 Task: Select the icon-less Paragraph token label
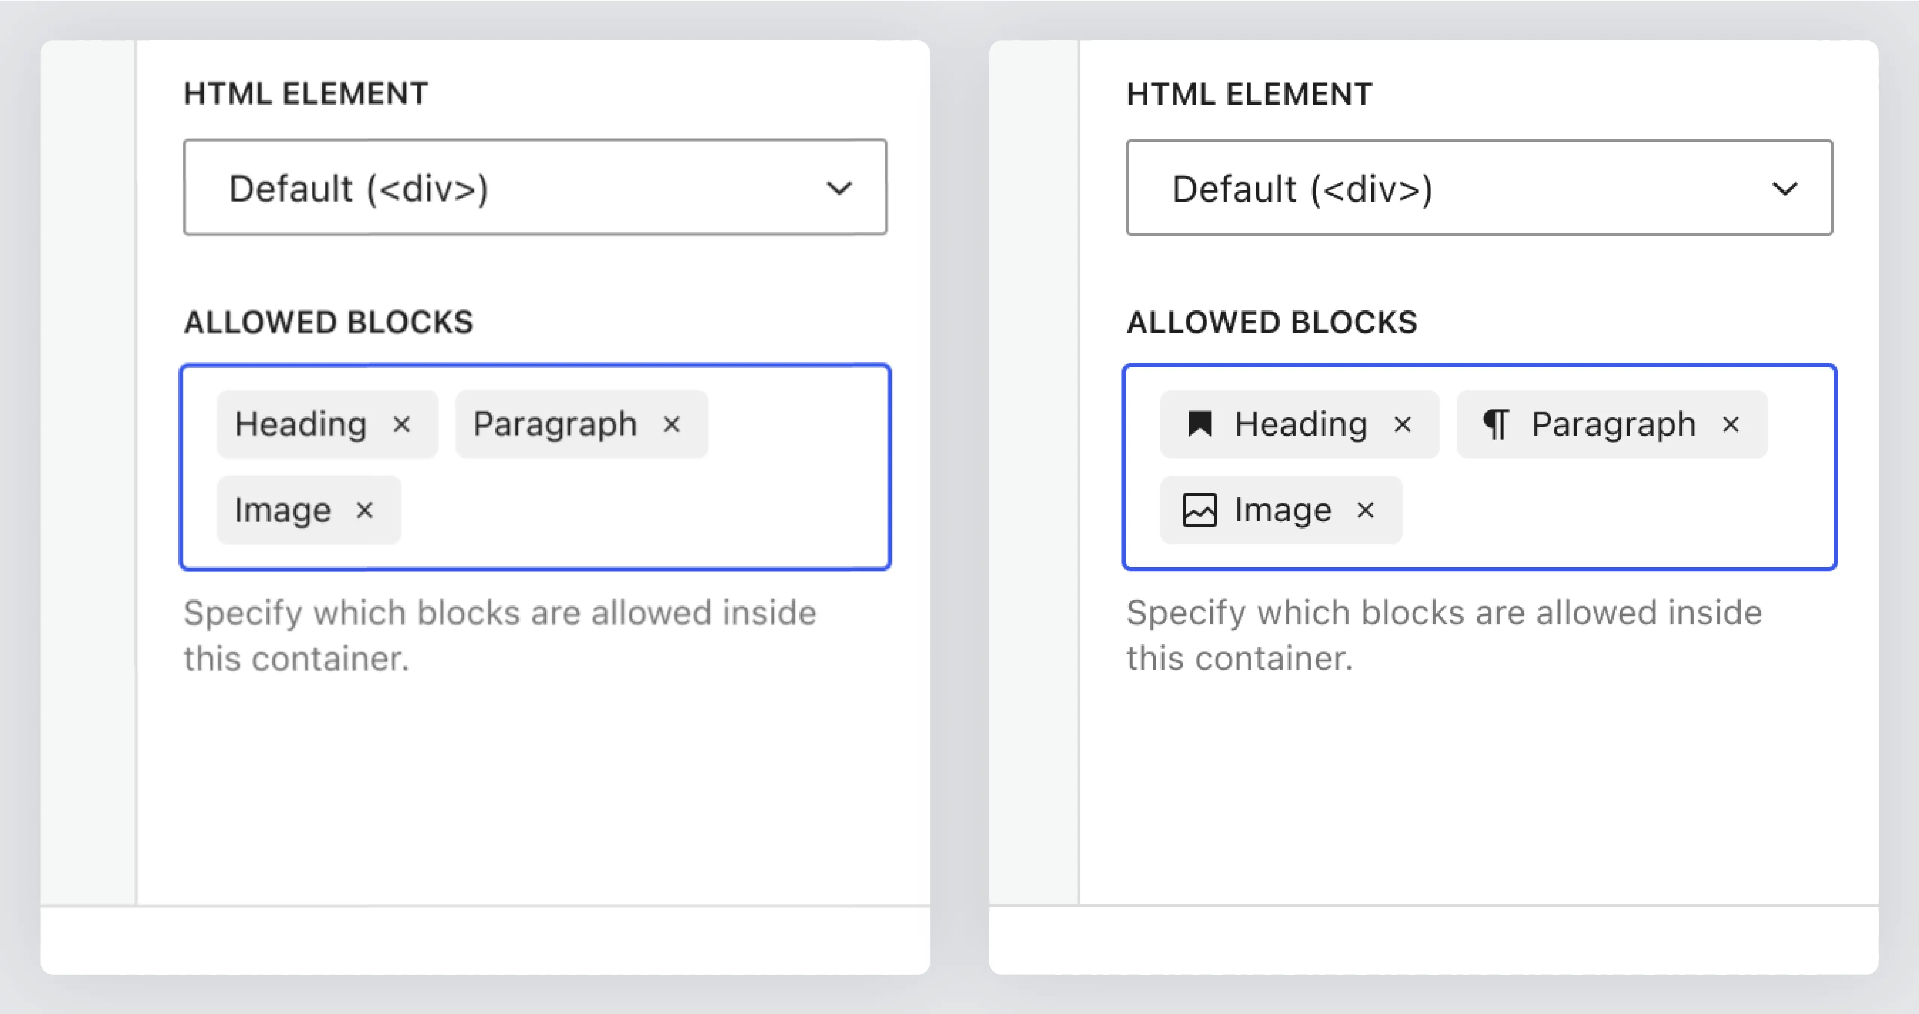coord(555,425)
